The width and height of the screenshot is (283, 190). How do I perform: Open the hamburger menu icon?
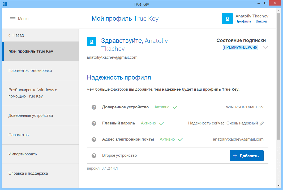point(13,19)
